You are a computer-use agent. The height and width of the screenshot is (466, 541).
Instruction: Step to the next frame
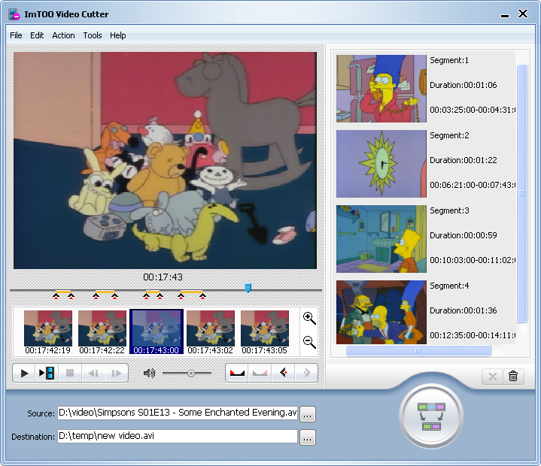[x=117, y=374]
